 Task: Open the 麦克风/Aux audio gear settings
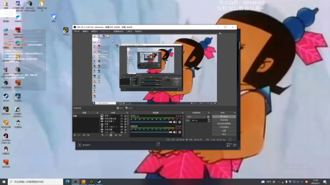(x=180, y=122)
